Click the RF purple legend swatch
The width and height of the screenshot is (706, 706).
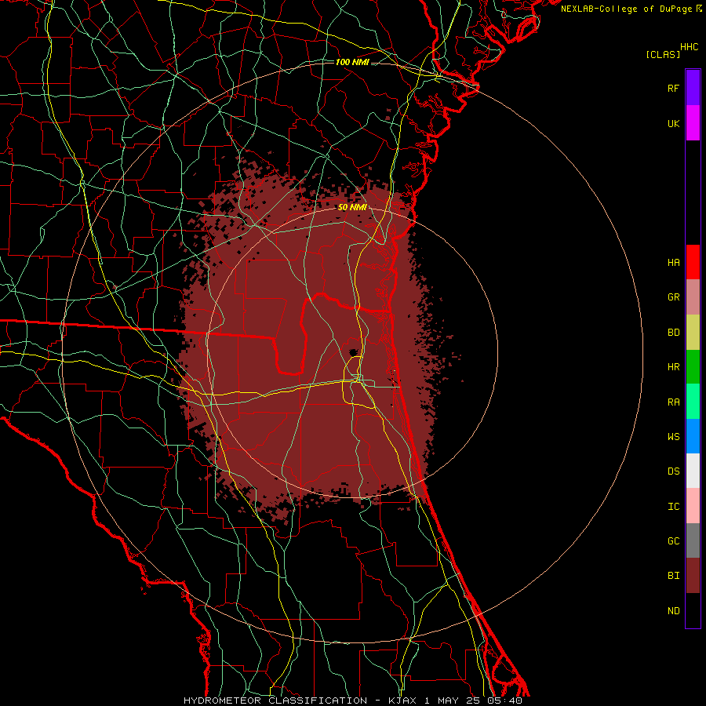point(693,88)
